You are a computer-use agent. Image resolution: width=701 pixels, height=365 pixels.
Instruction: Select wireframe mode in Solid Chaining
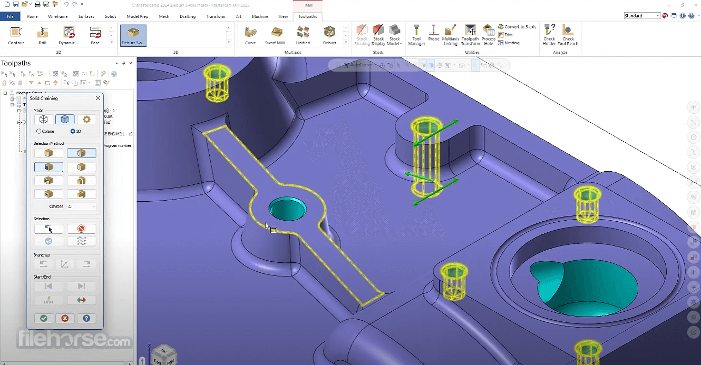pos(44,120)
